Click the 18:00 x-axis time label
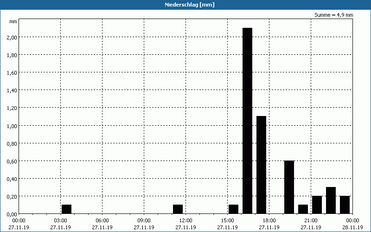The height and width of the screenshot is (232, 371). pos(269,221)
